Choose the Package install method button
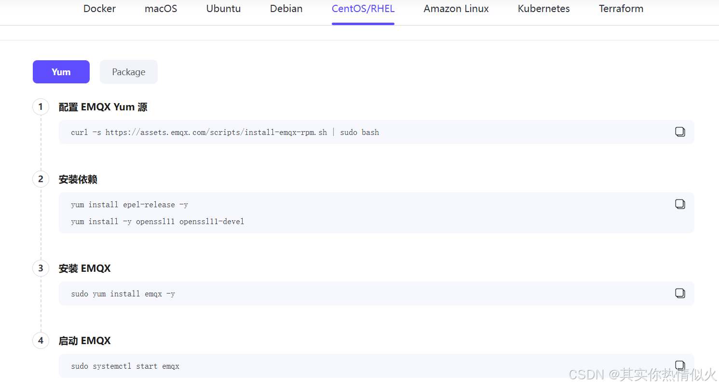Screen dimensions: 719x387 pos(129,72)
